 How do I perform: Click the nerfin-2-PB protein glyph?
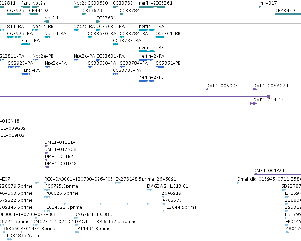click(x=147, y=81)
